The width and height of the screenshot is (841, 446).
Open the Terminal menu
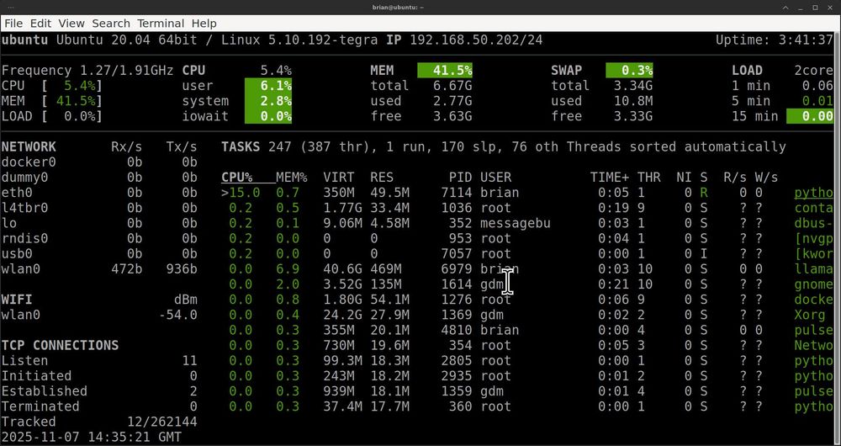coord(161,24)
